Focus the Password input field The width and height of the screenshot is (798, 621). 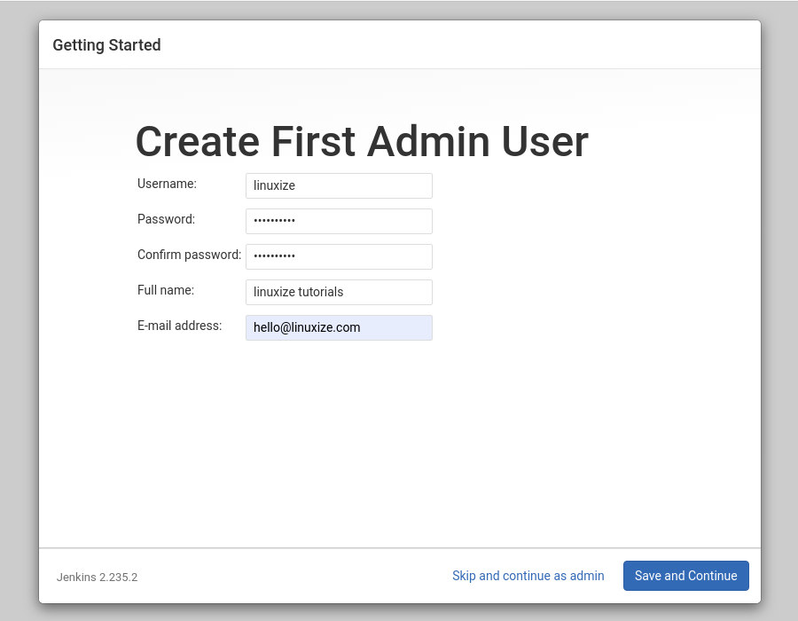tap(339, 222)
